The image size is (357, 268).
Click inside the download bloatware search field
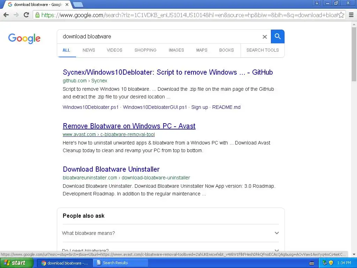click(159, 36)
